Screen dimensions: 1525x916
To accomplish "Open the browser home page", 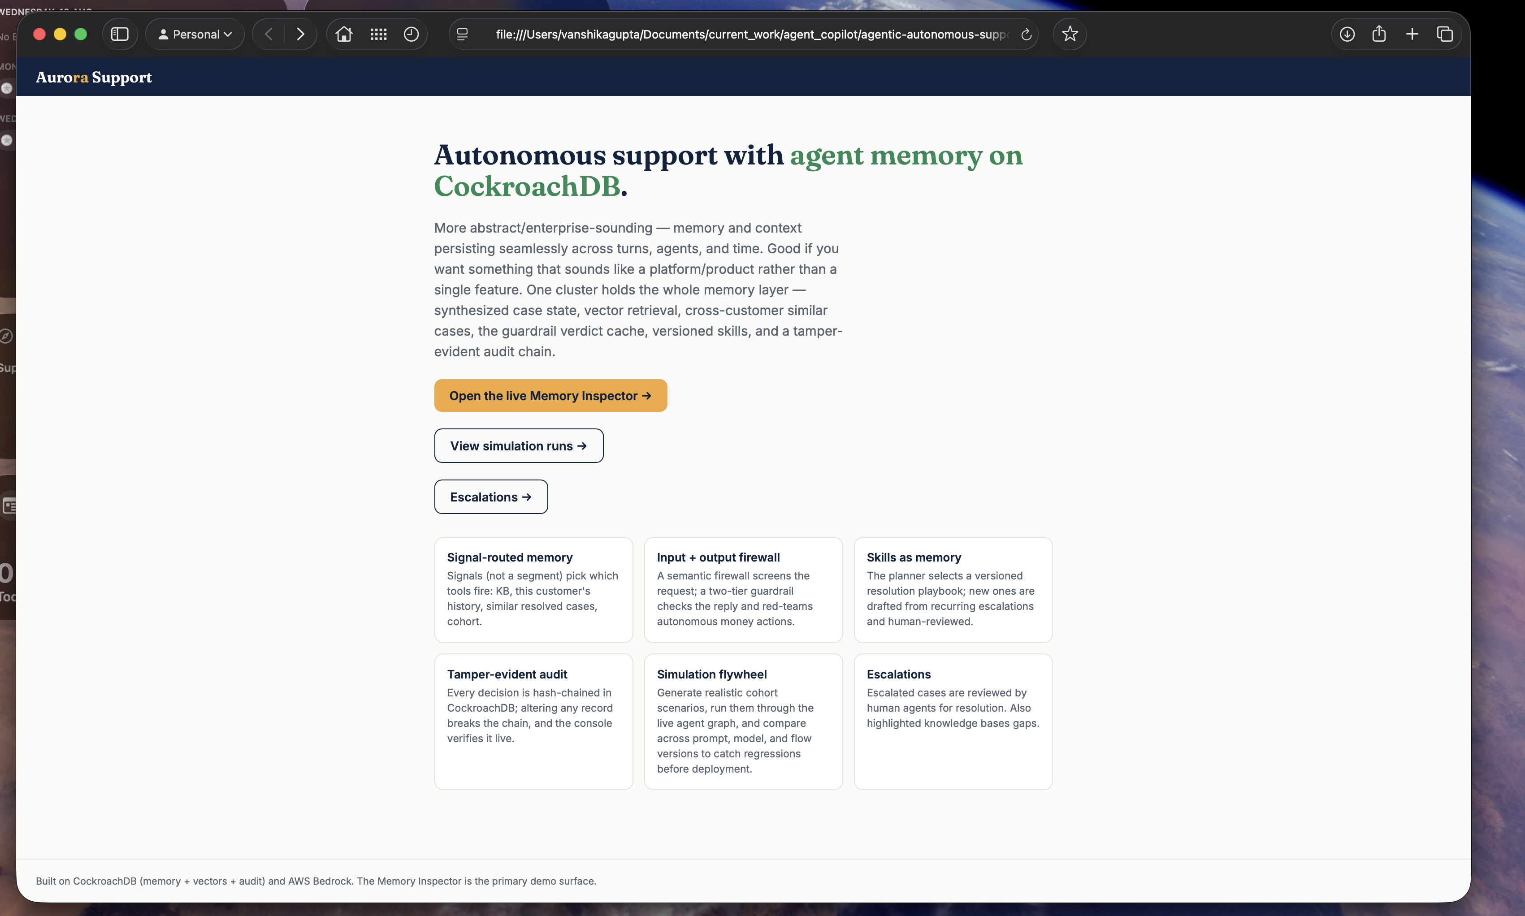I will [x=344, y=35].
